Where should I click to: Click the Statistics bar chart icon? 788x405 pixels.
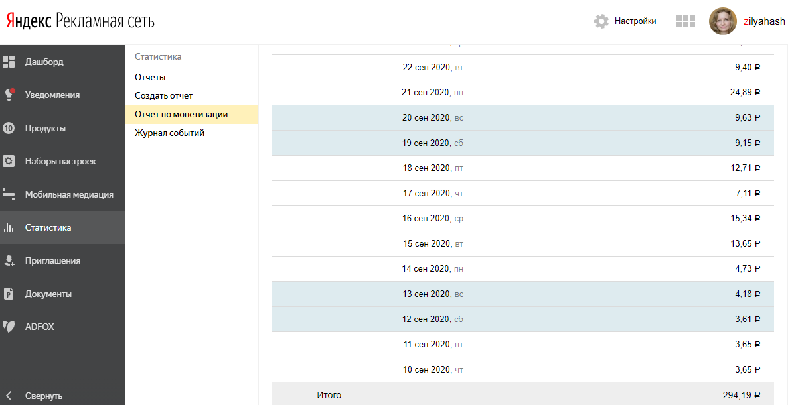pyautogui.click(x=9, y=227)
